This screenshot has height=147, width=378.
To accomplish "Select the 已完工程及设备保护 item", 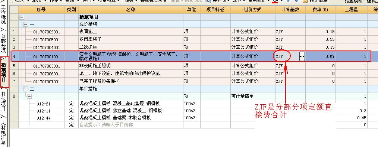I will (x=99, y=81).
